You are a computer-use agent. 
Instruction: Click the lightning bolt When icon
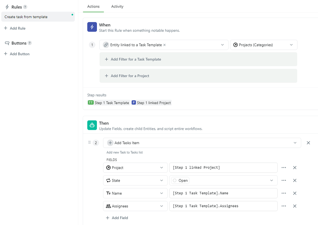coord(92,27)
